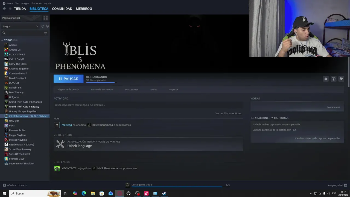Collapse the TODOS games list

click(2, 40)
